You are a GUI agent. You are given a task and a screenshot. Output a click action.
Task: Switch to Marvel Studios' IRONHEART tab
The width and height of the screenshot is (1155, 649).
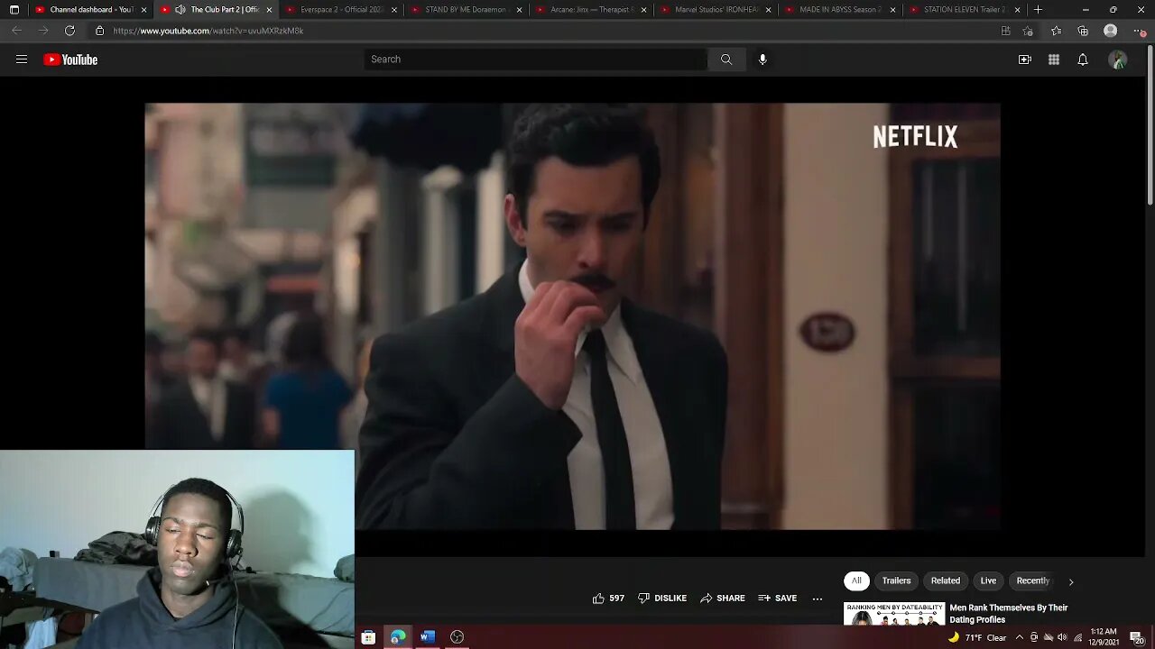pos(716,10)
